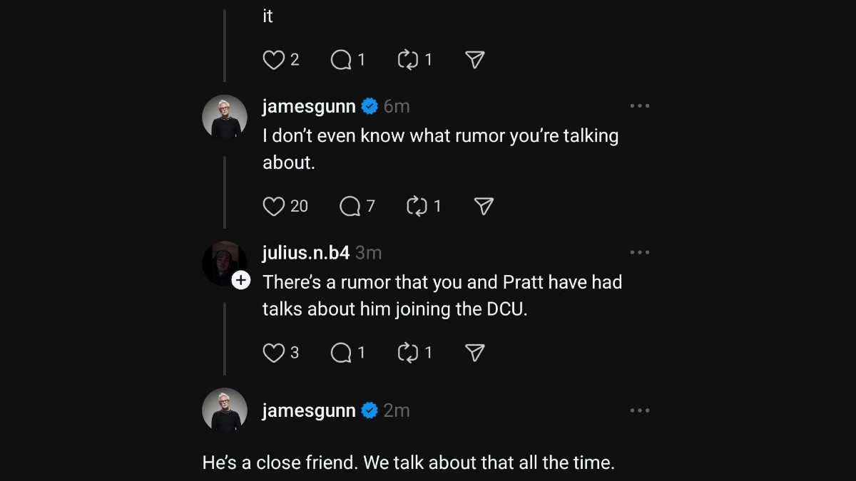
Task: Share the top partially visible post
Action: tap(475, 61)
